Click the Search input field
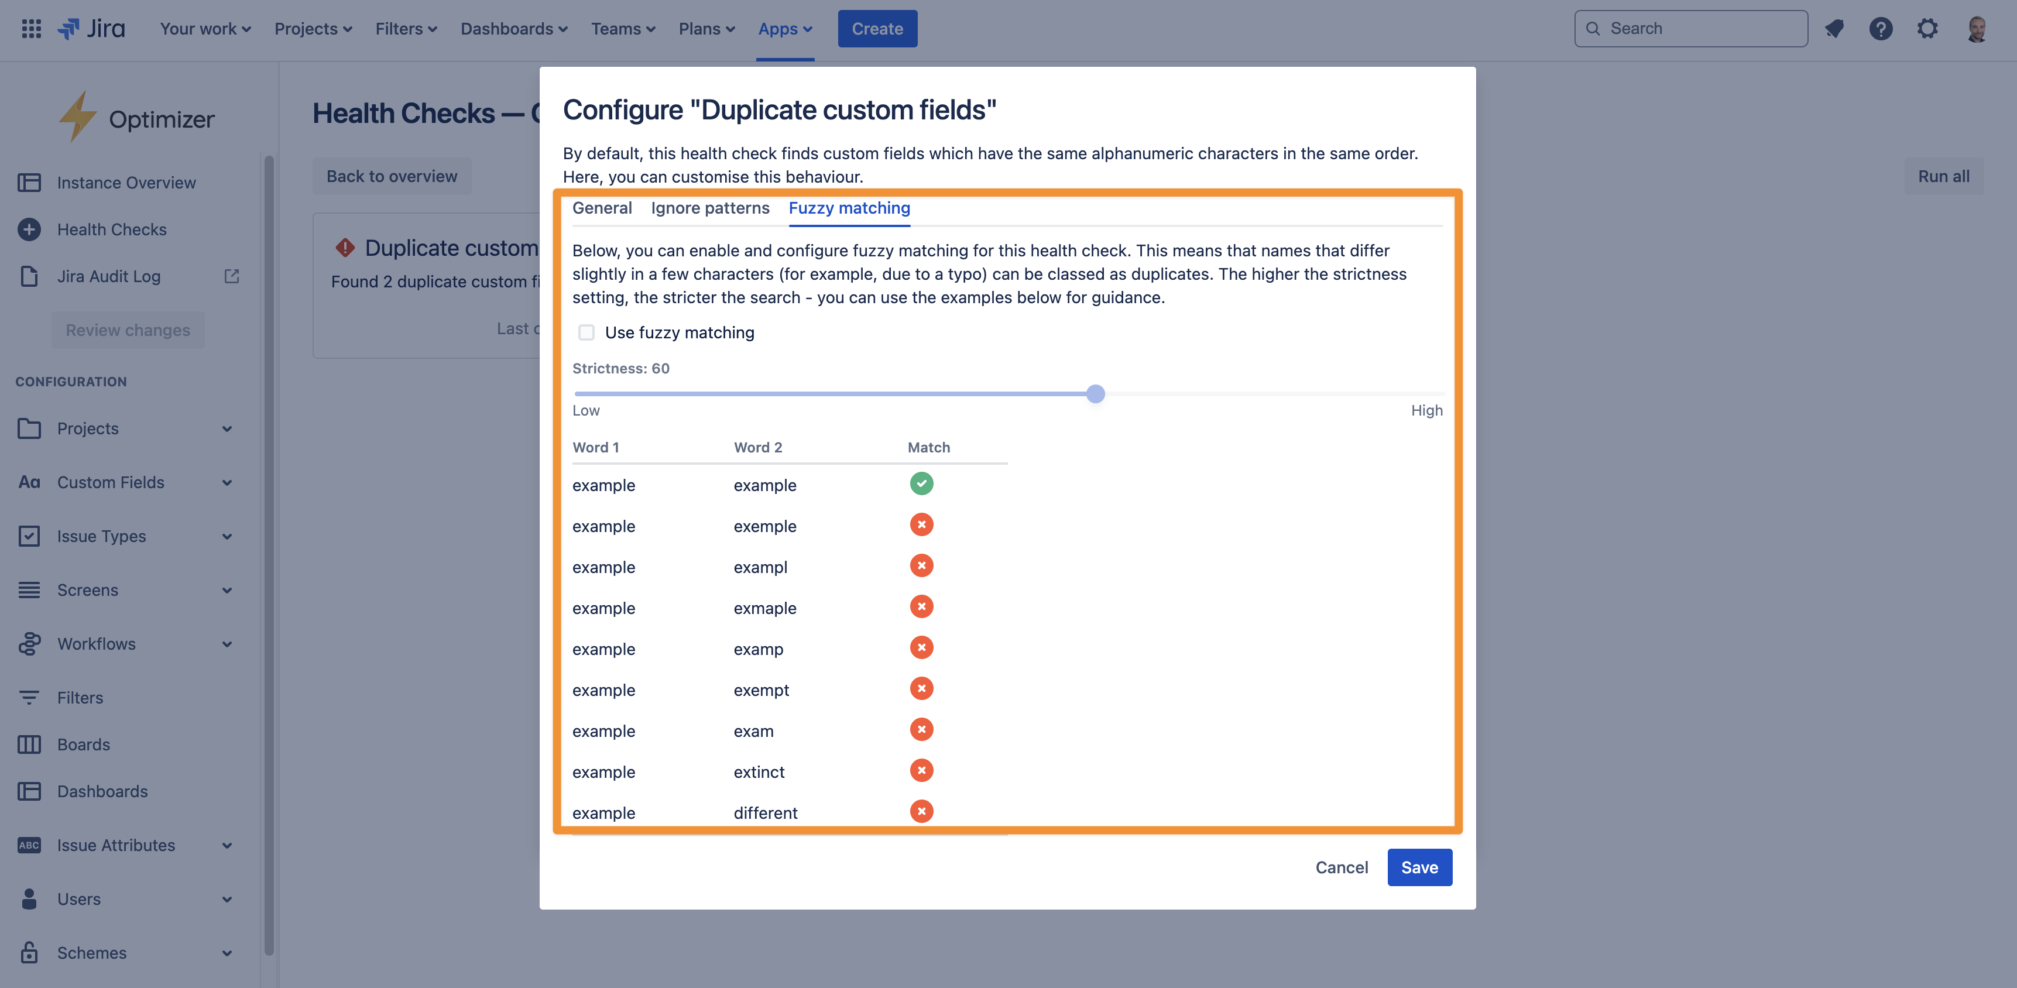This screenshot has width=2017, height=988. [x=1692, y=29]
